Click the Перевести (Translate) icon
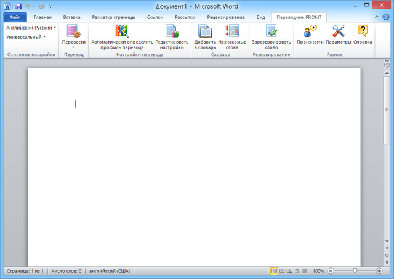This screenshot has height=279, width=394. 74,32
